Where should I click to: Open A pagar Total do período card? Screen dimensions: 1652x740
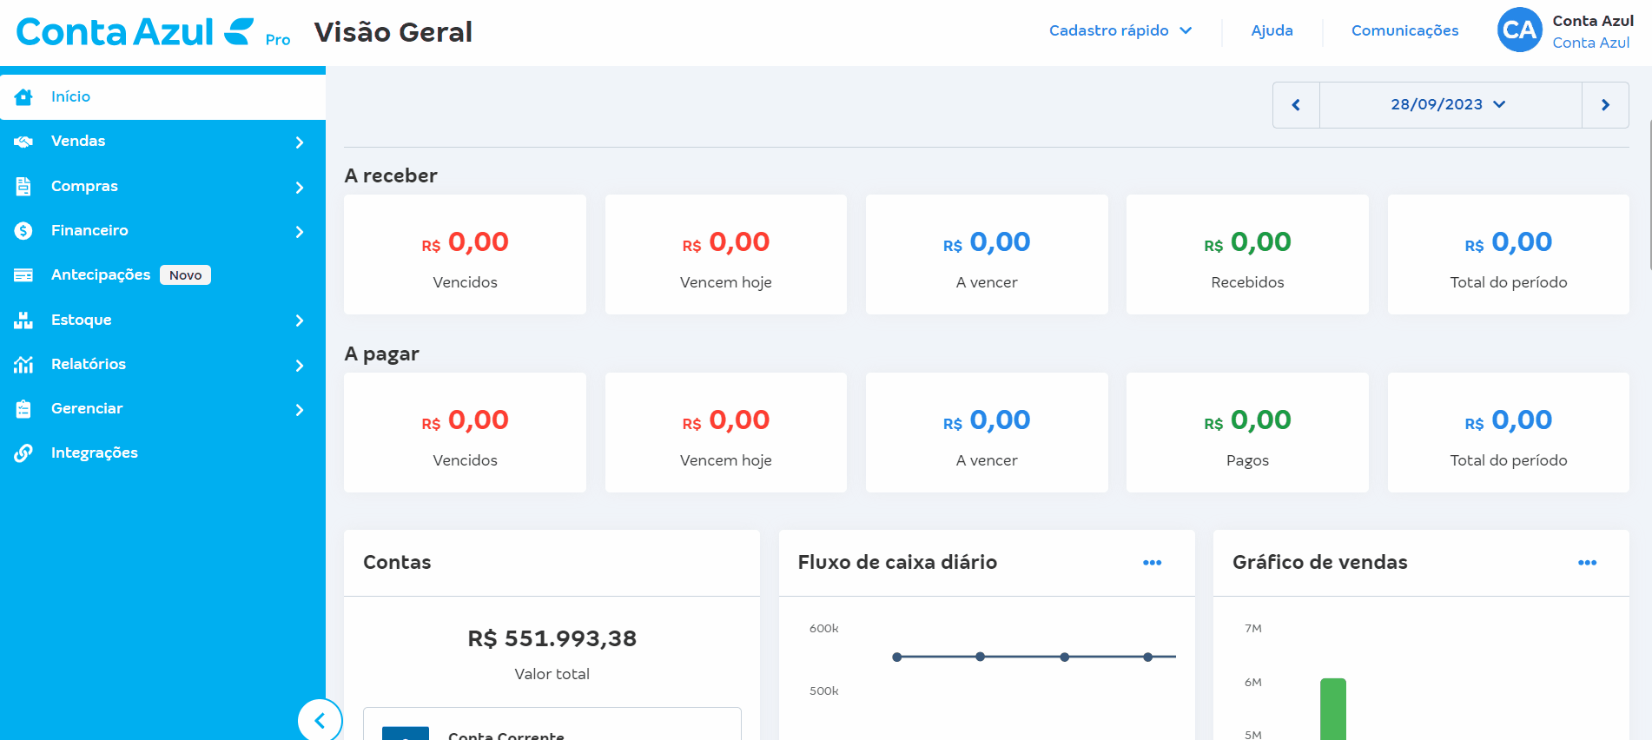tap(1509, 433)
